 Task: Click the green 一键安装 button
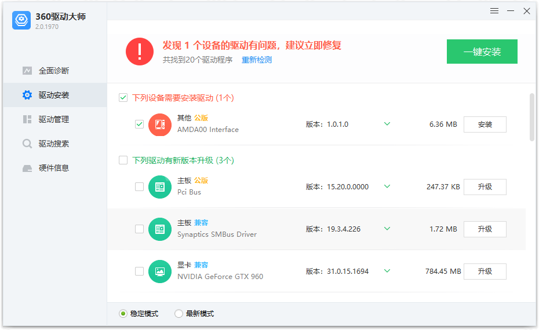click(x=482, y=52)
